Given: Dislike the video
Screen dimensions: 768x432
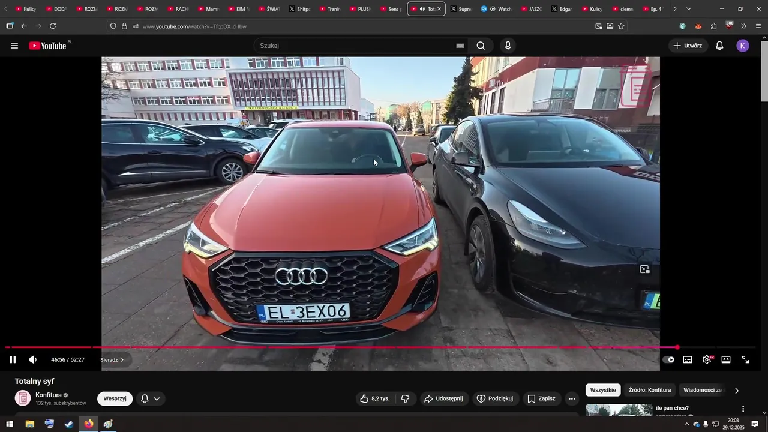Looking at the screenshot, I should coord(406,398).
